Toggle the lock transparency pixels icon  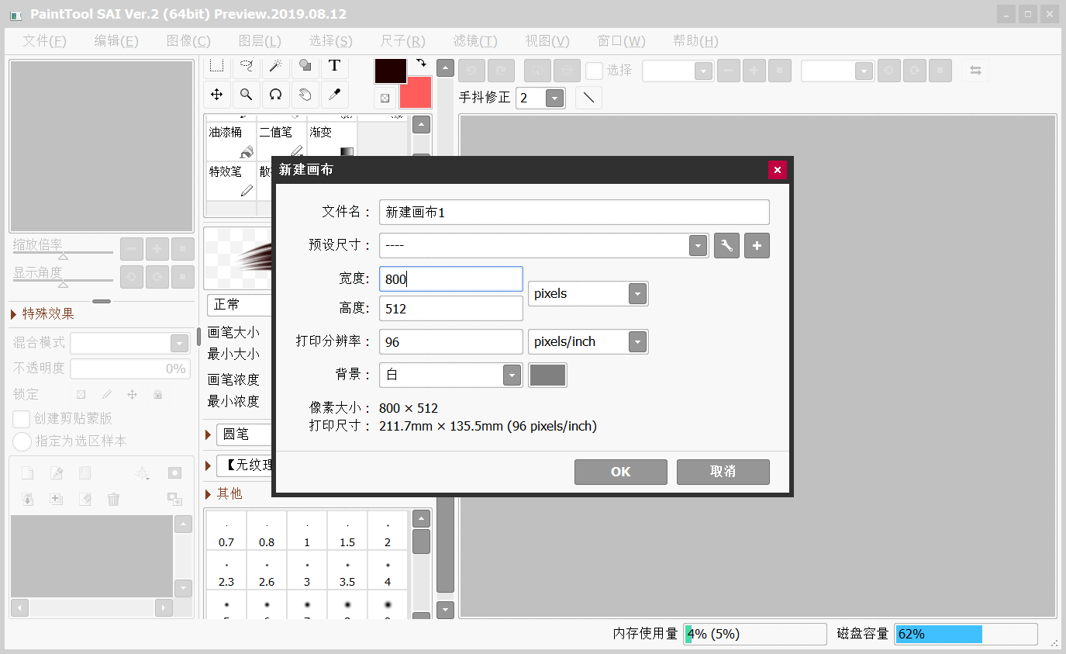click(81, 394)
